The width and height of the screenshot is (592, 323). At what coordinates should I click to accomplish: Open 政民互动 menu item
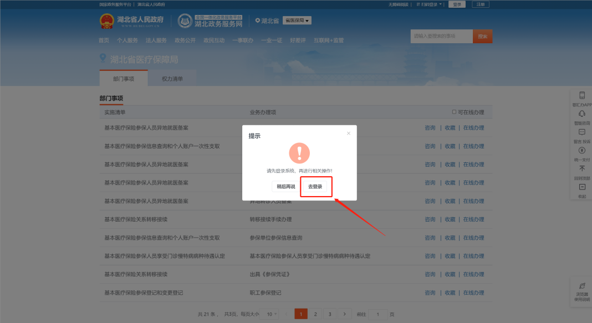click(214, 40)
